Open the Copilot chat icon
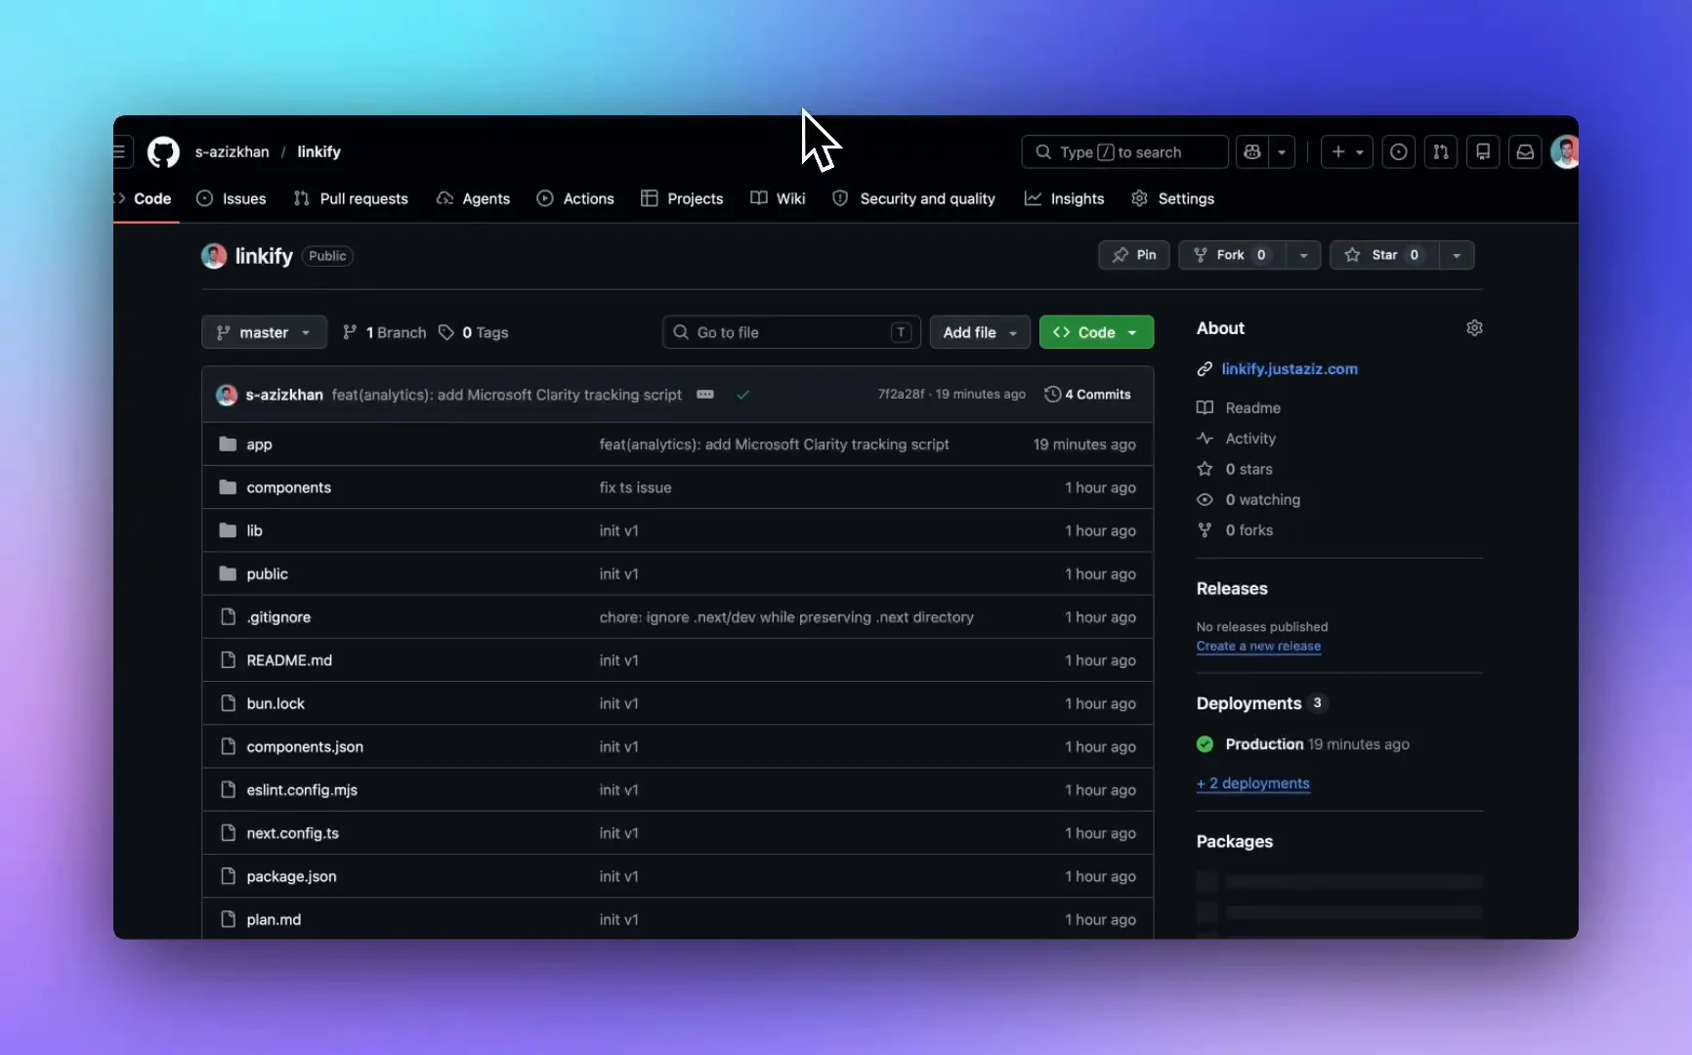Screen dimensions: 1692x1055 [1252, 152]
